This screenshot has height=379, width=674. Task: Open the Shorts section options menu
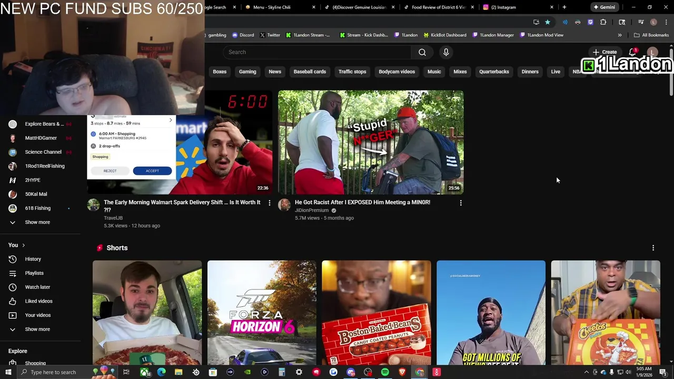coord(653,248)
